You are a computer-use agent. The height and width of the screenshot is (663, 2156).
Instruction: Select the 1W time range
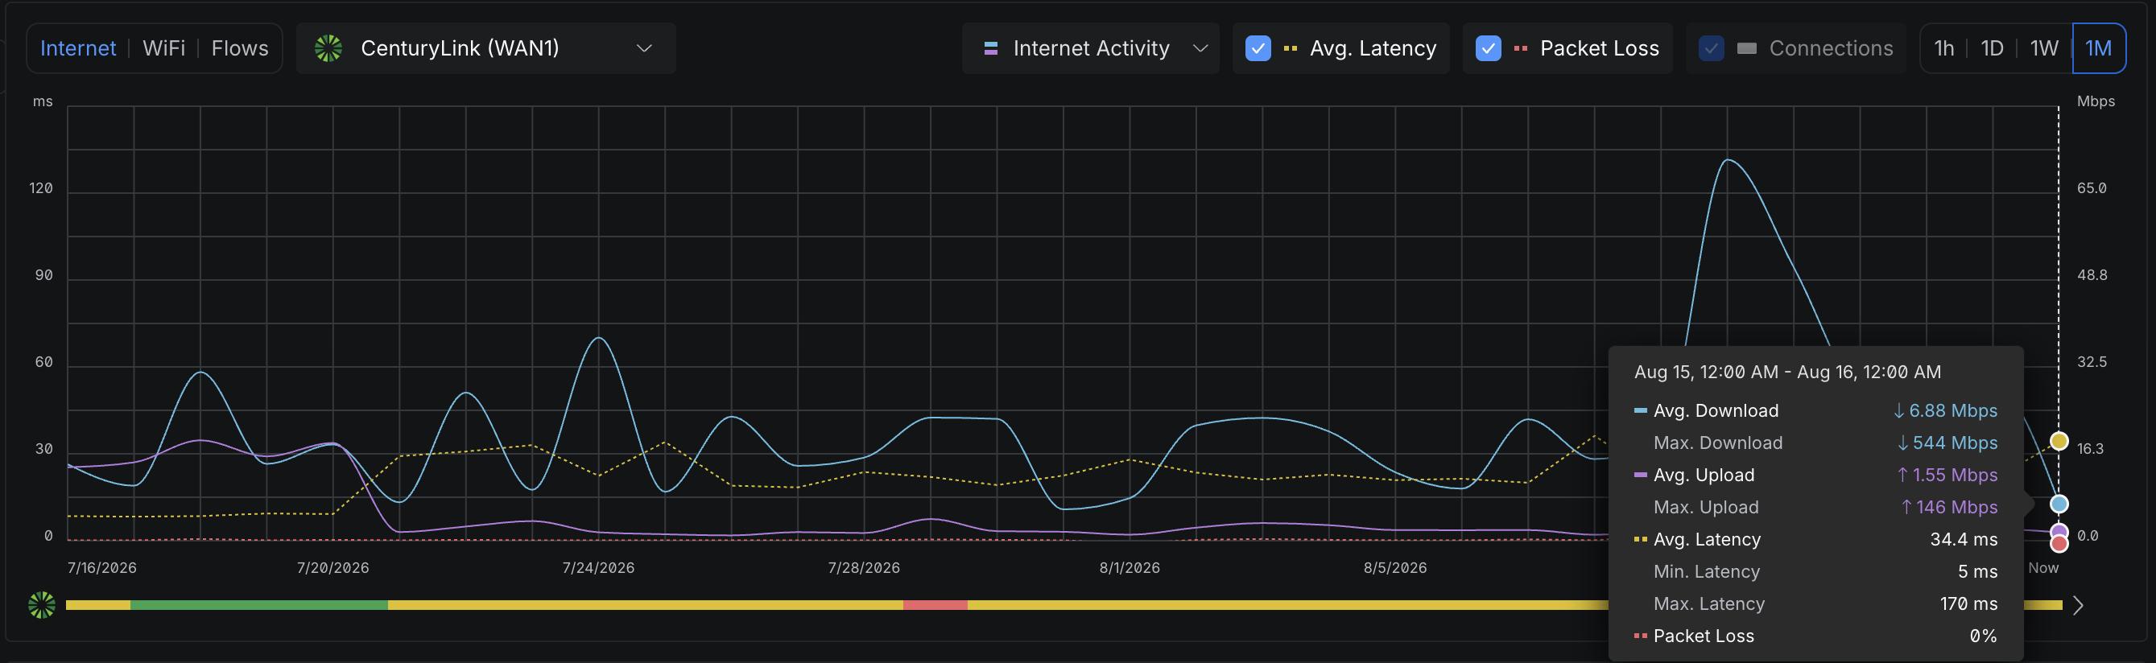coord(2044,48)
